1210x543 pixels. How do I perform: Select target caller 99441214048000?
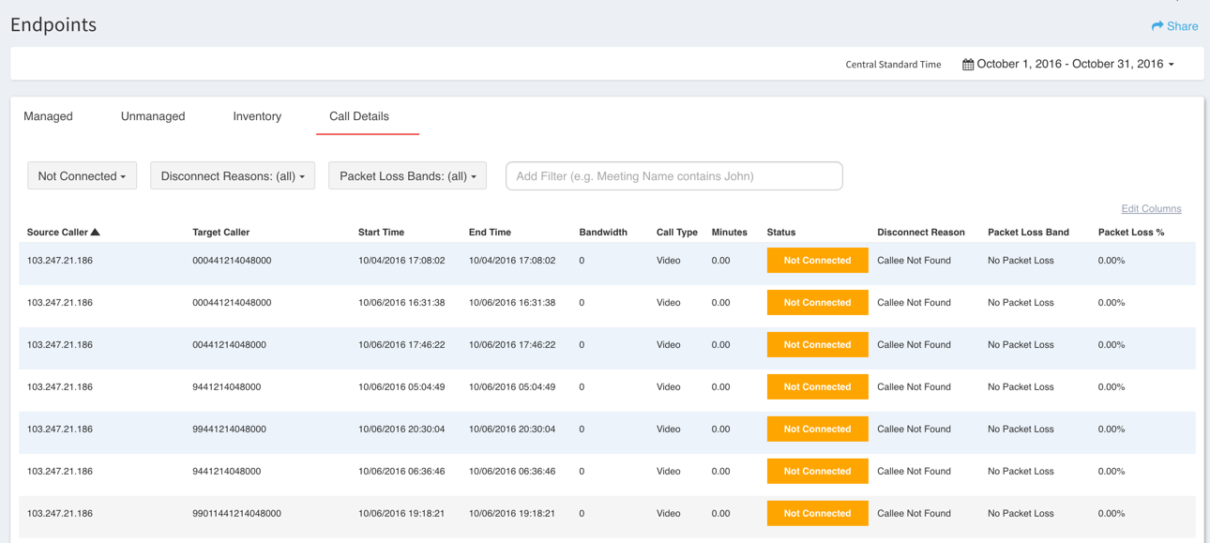230,430
